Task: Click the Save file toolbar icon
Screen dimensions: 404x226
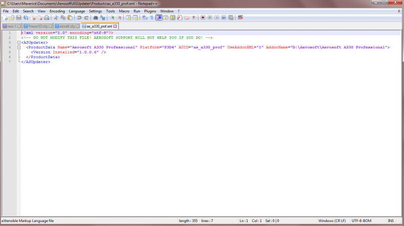Action: (x=19, y=18)
